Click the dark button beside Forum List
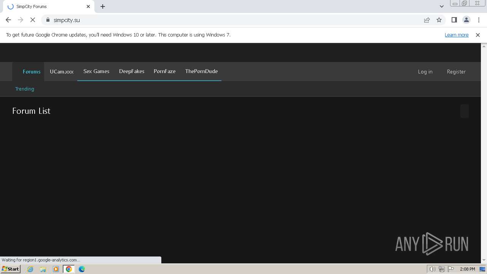The image size is (487, 274). coord(465,111)
